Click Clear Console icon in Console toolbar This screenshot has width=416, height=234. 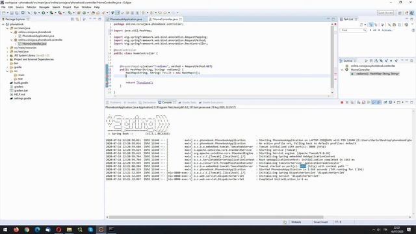point(358,103)
